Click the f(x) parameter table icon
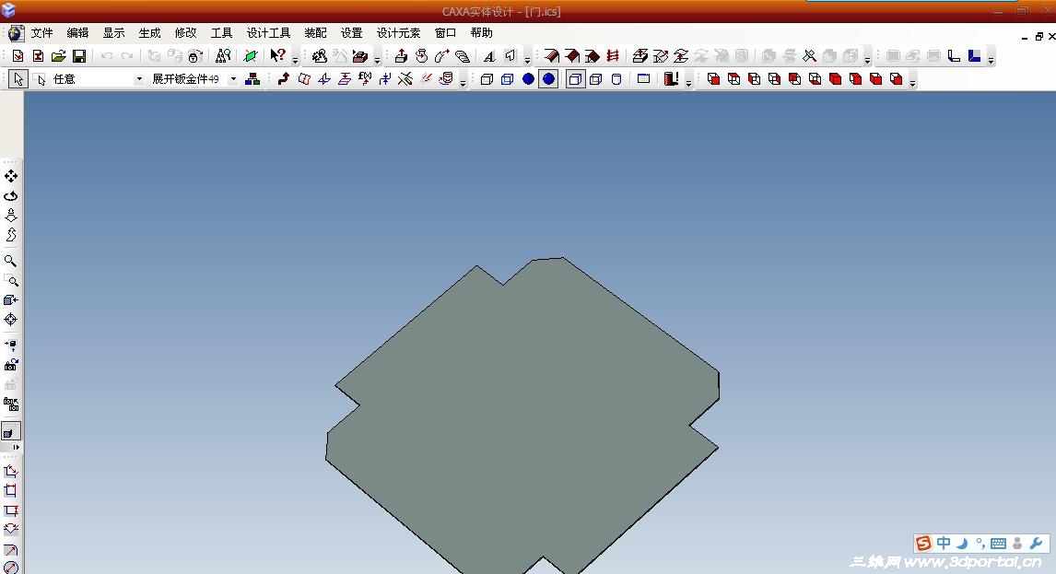 tap(365, 79)
